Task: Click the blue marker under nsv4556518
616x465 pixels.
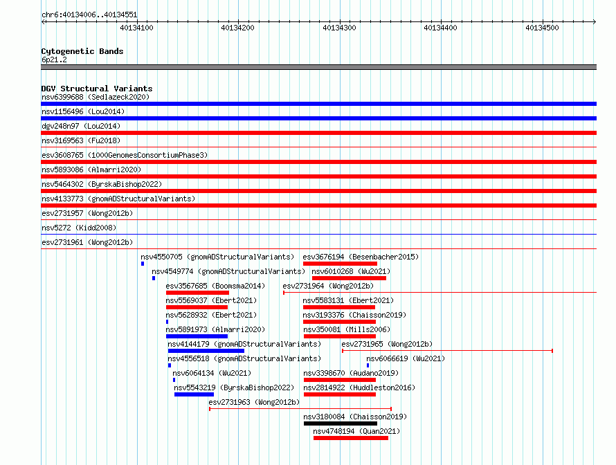Action: click(170, 365)
